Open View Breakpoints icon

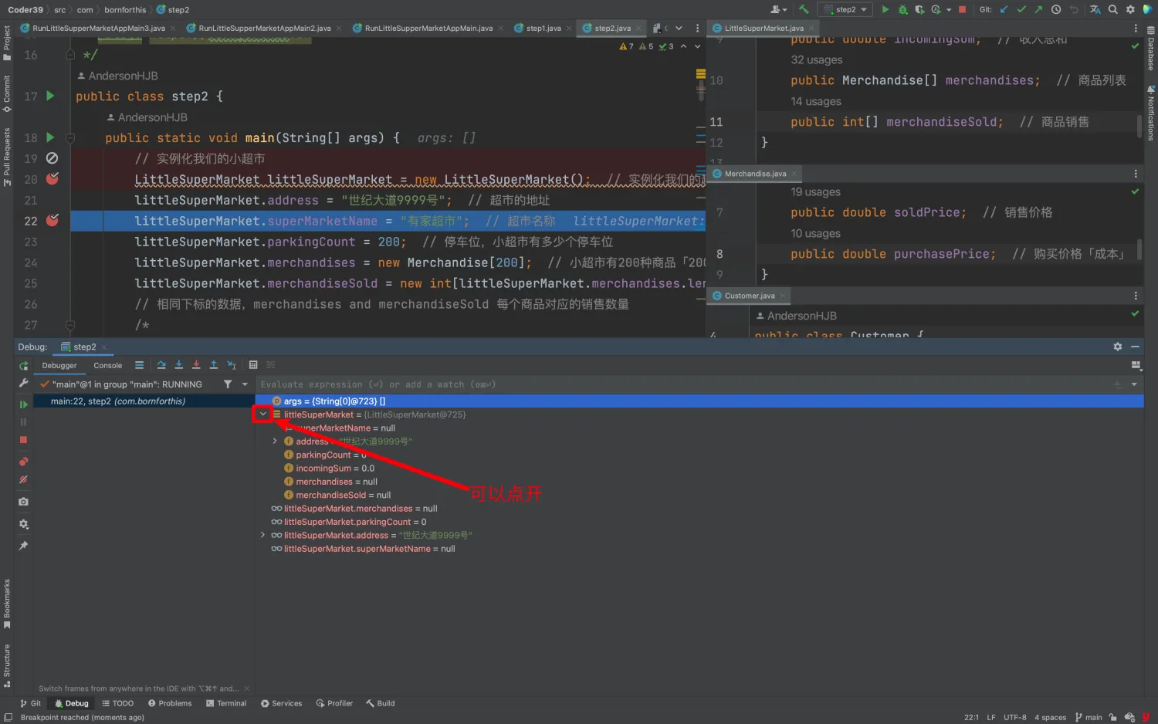click(23, 462)
